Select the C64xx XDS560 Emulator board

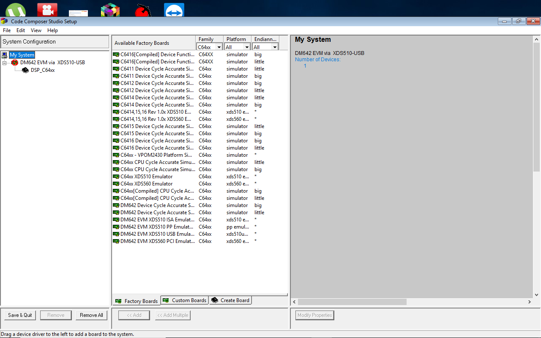[146, 184]
